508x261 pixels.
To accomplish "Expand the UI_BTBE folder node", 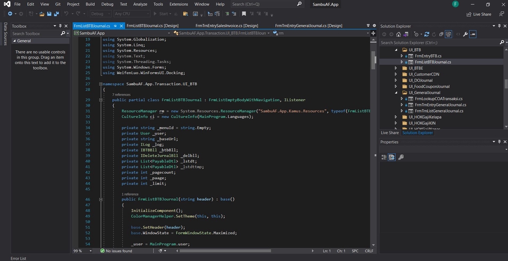I will tap(396, 68).
